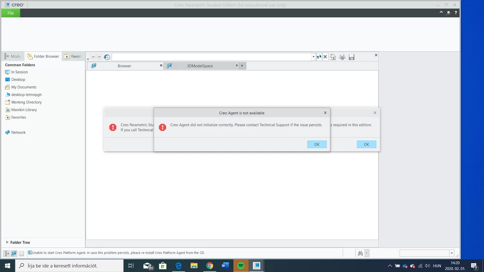484x272 pixels.
Task: Open Task View from the taskbar
Action: click(x=131, y=266)
